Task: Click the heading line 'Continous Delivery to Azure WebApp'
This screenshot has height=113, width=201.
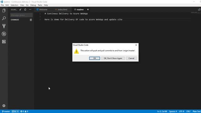Action: (66, 13)
